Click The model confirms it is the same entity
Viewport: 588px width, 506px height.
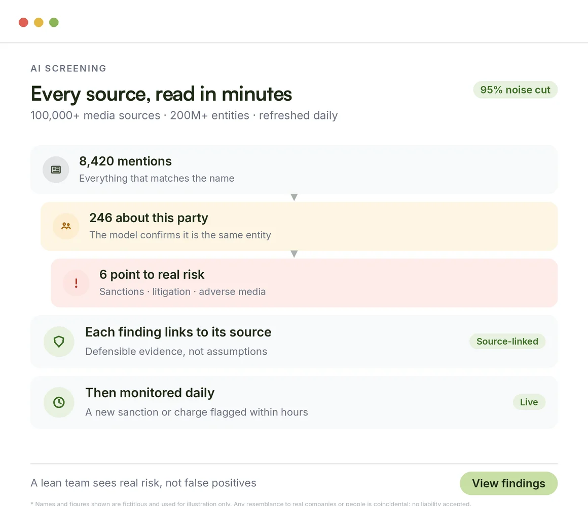(180, 235)
